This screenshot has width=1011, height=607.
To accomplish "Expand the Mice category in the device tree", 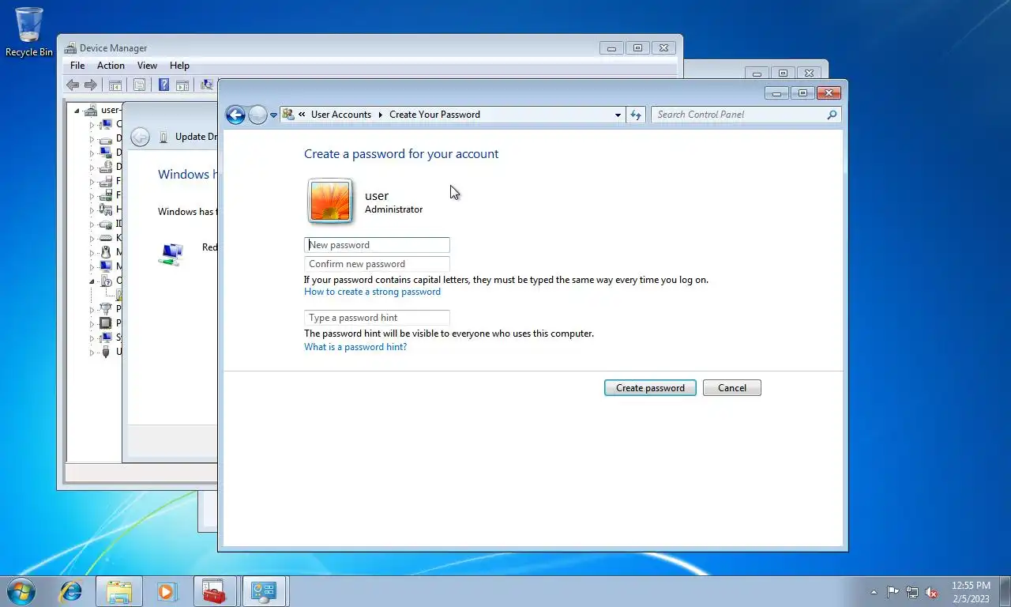I will 92,252.
